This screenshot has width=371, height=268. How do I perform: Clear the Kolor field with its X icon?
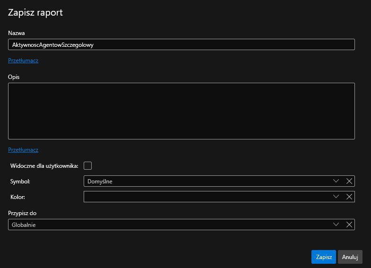pos(349,197)
